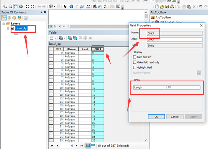
Task: Click the Shape column header
Action: point(71,49)
